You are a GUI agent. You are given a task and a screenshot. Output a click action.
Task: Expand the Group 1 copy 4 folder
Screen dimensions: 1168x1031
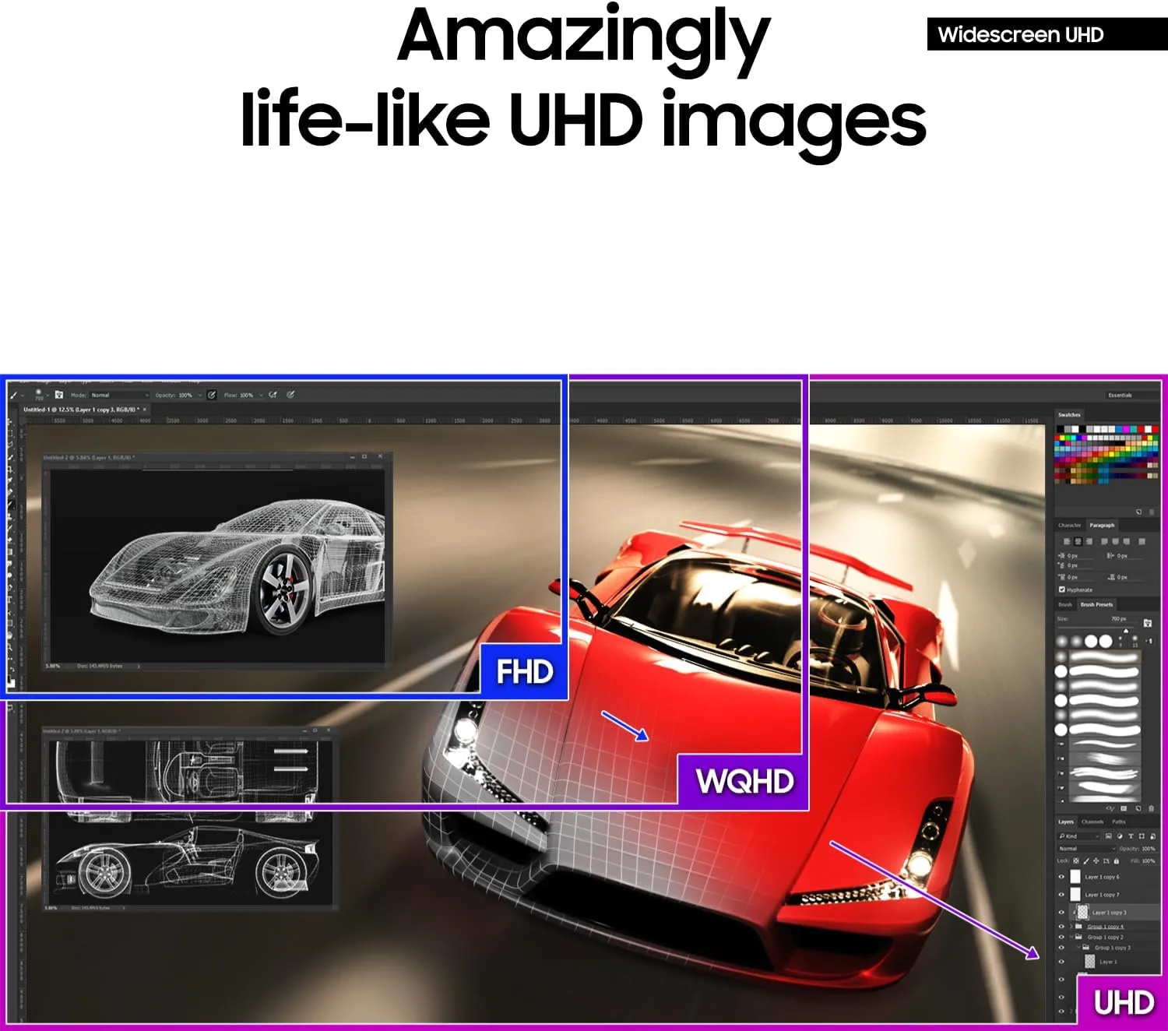click(x=1071, y=927)
